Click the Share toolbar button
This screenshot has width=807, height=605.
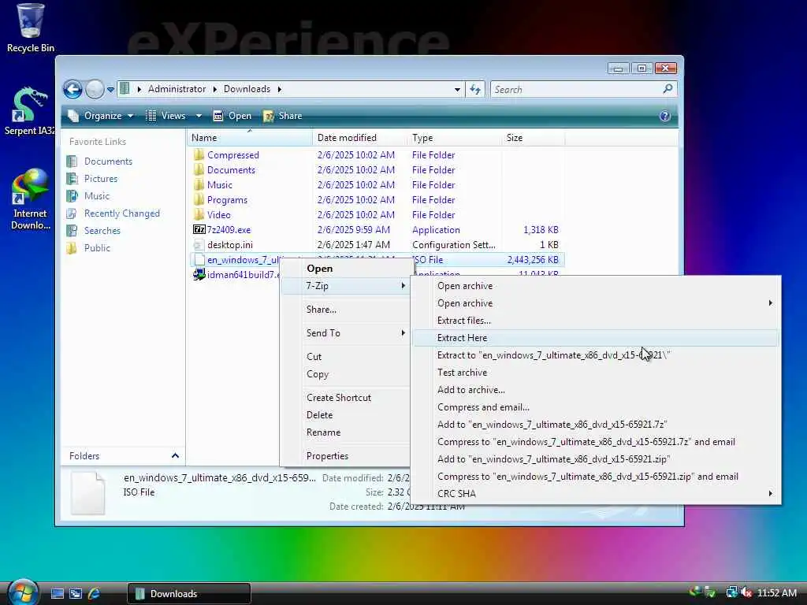[x=283, y=116]
